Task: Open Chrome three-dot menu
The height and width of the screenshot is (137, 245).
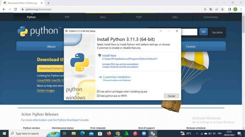Action: [x=241, y=9]
